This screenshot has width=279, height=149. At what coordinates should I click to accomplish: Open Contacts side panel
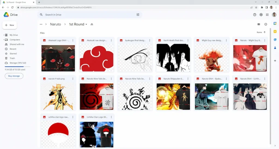(x=275, y=48)
